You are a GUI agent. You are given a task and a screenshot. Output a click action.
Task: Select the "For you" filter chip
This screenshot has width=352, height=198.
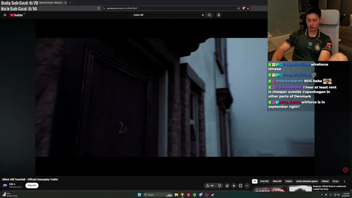click(x=336, y=181)
